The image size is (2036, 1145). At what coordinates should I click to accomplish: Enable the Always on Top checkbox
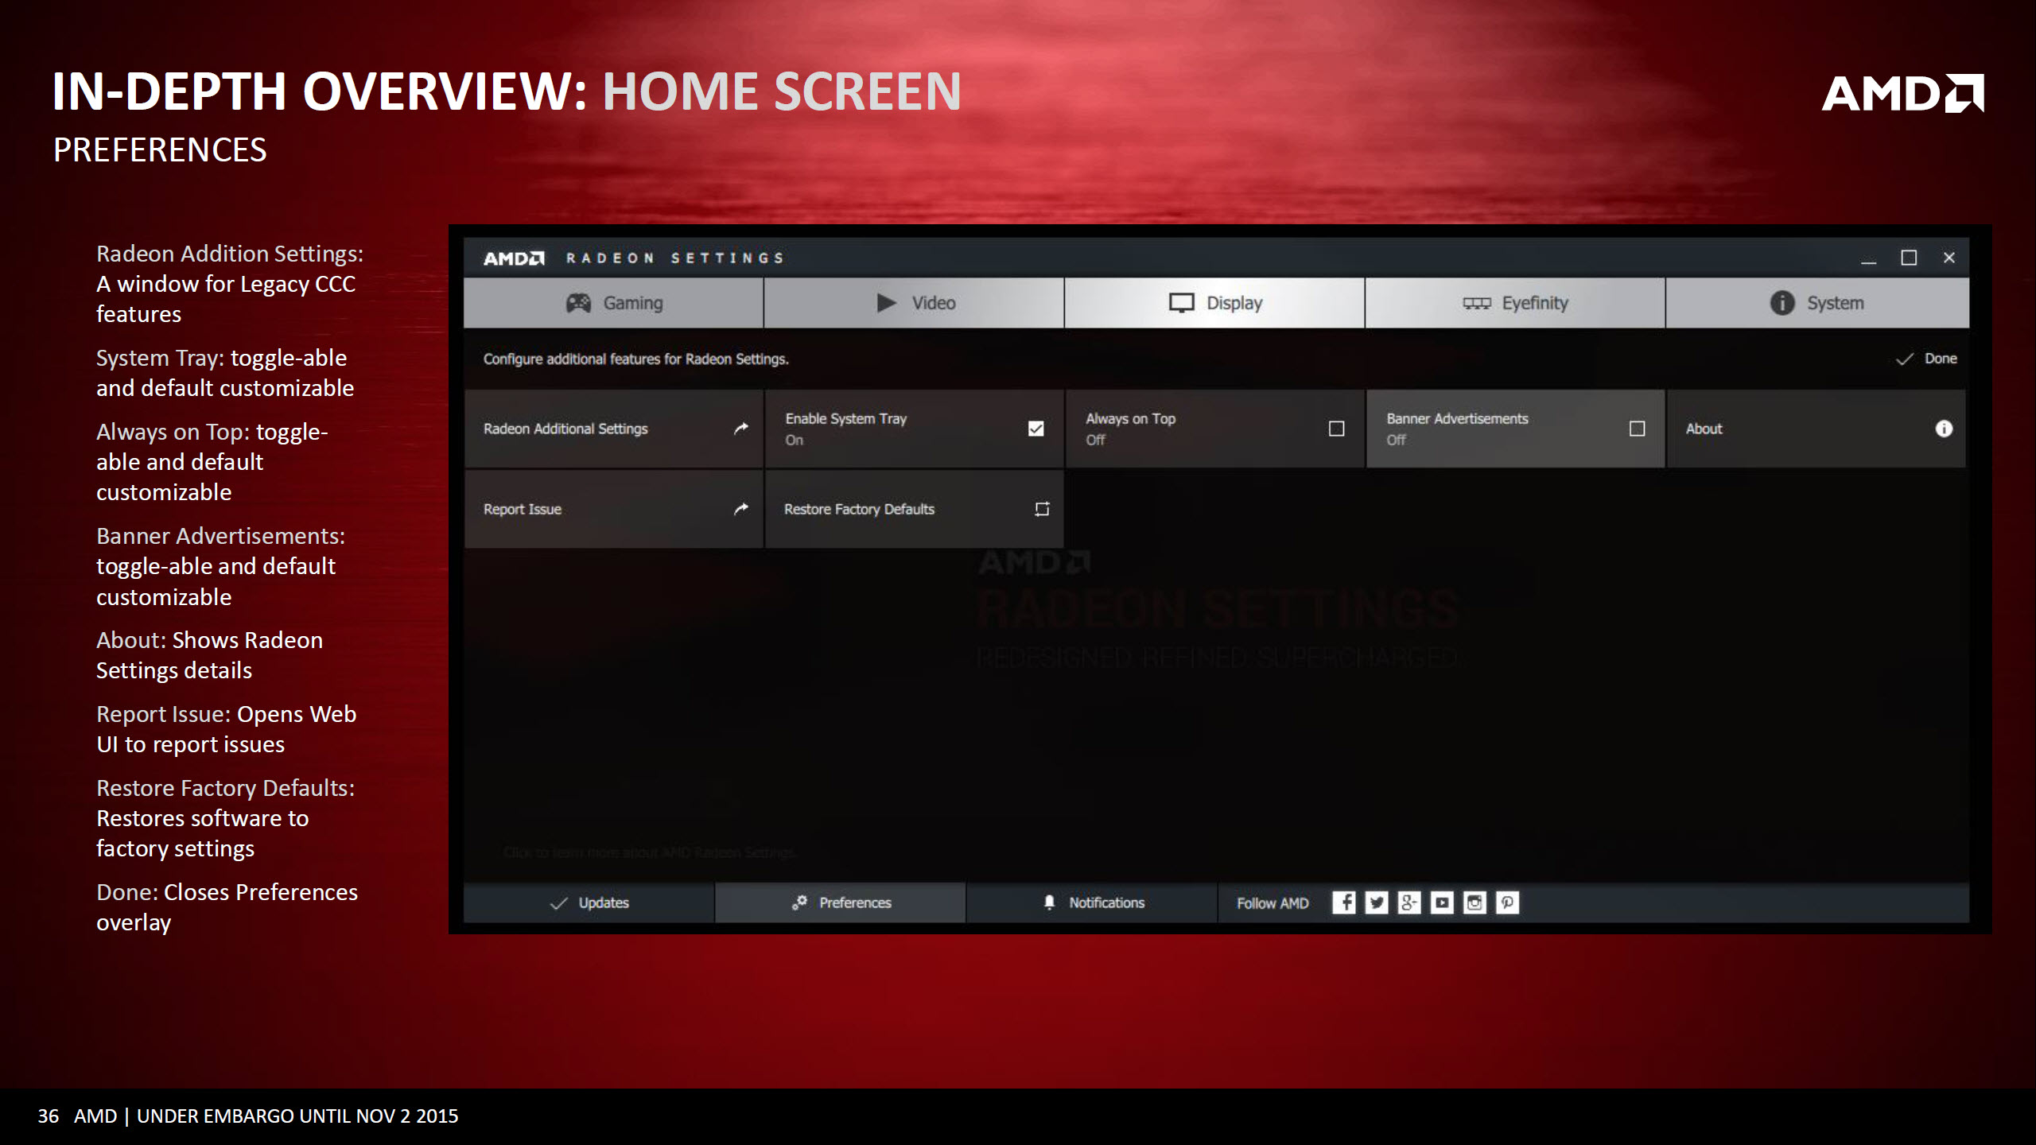[x=1335, y=429]
